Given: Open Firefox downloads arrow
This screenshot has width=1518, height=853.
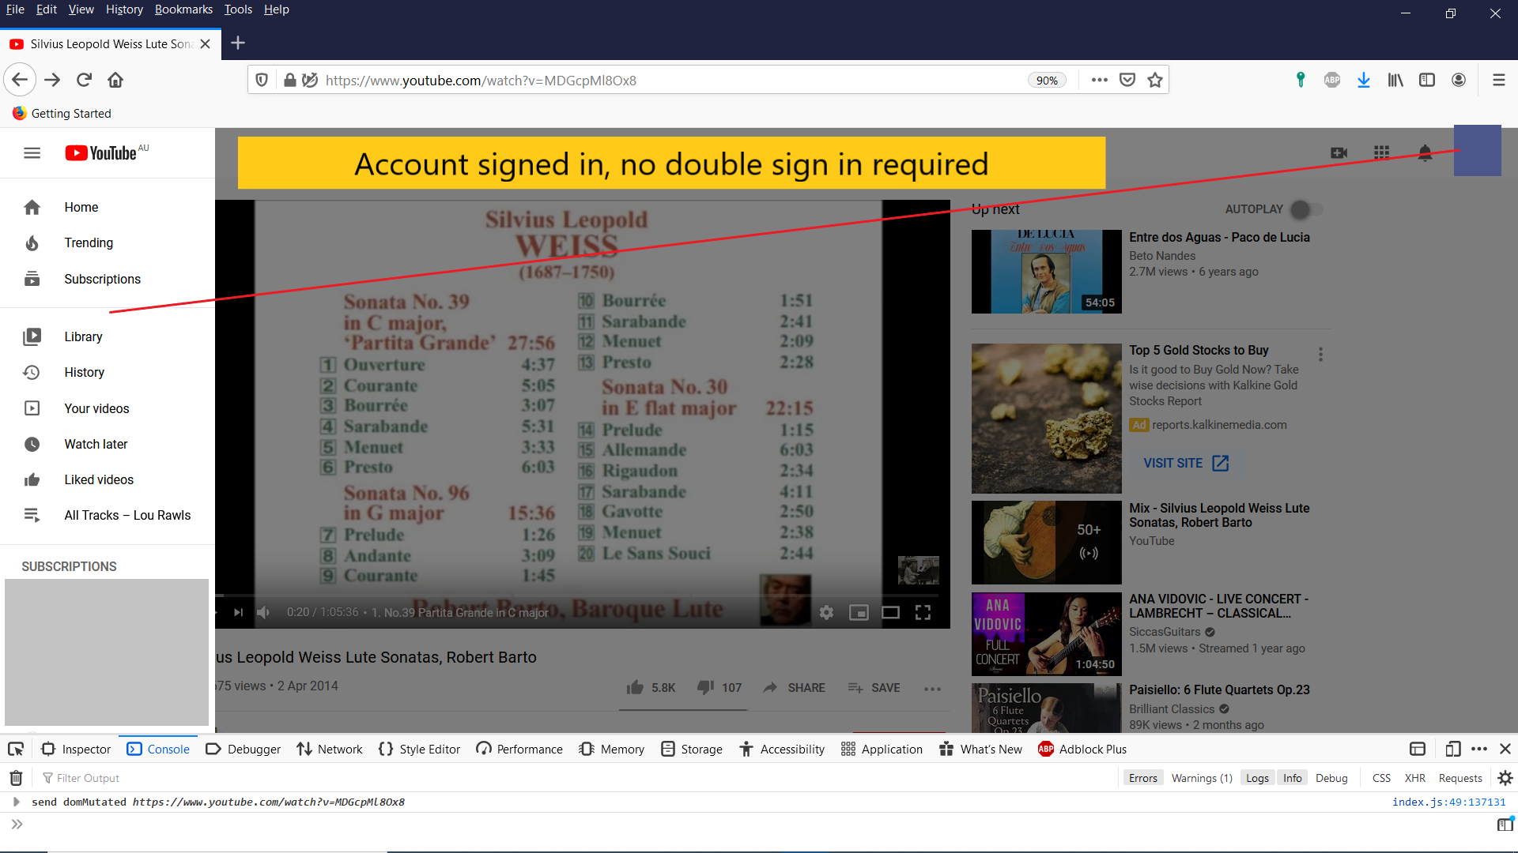Looking at the screenshot, I should (1364, 80).
